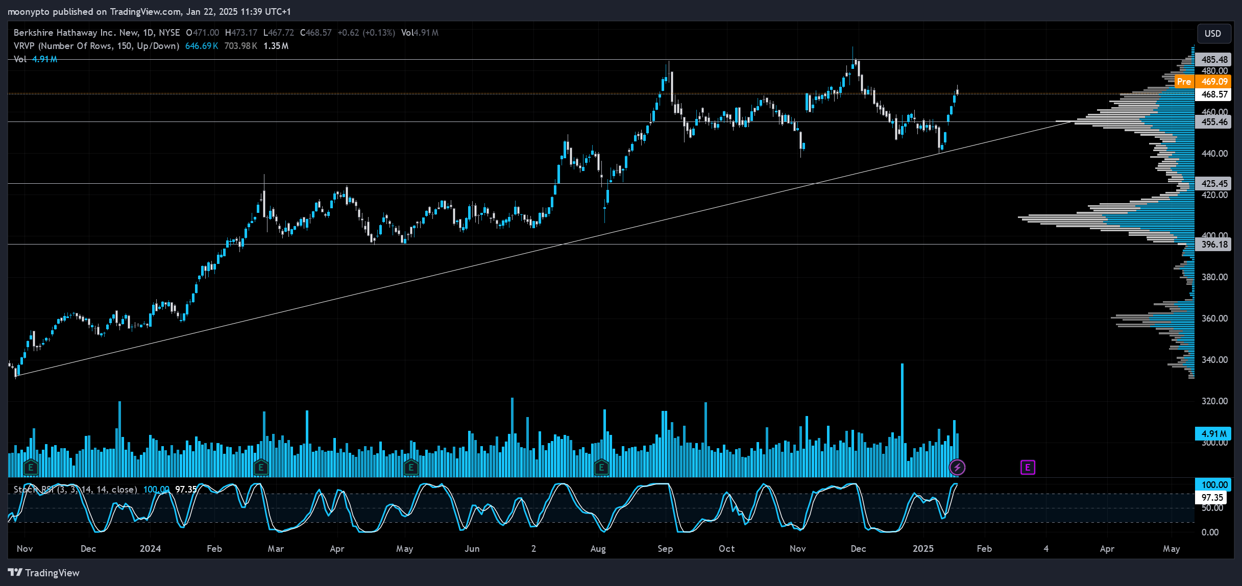Click the 455.46 horizontal line price label
The height and width of the screenshot is (586, 1242).
coord(1214,122)
